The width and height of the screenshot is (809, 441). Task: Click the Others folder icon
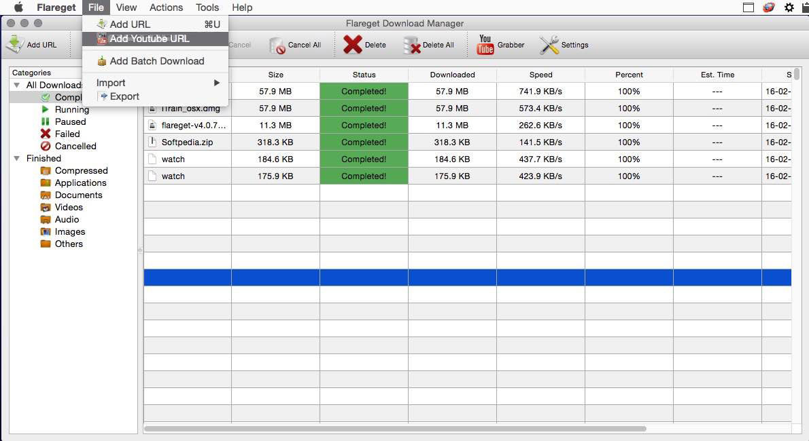pyautogui.click(x=46, y=244)
